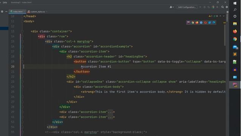Click the yellow warning stripe marker
Image resolution: width=242 pixels, height=136 pixels.
(225, 23)
